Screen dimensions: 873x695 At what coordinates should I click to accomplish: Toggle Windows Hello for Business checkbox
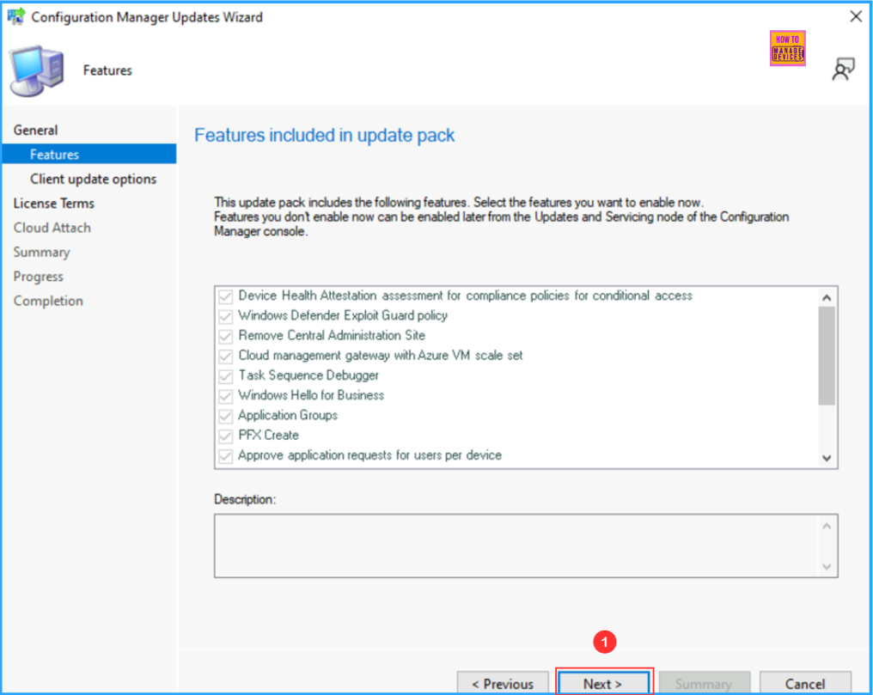(225, 396)
